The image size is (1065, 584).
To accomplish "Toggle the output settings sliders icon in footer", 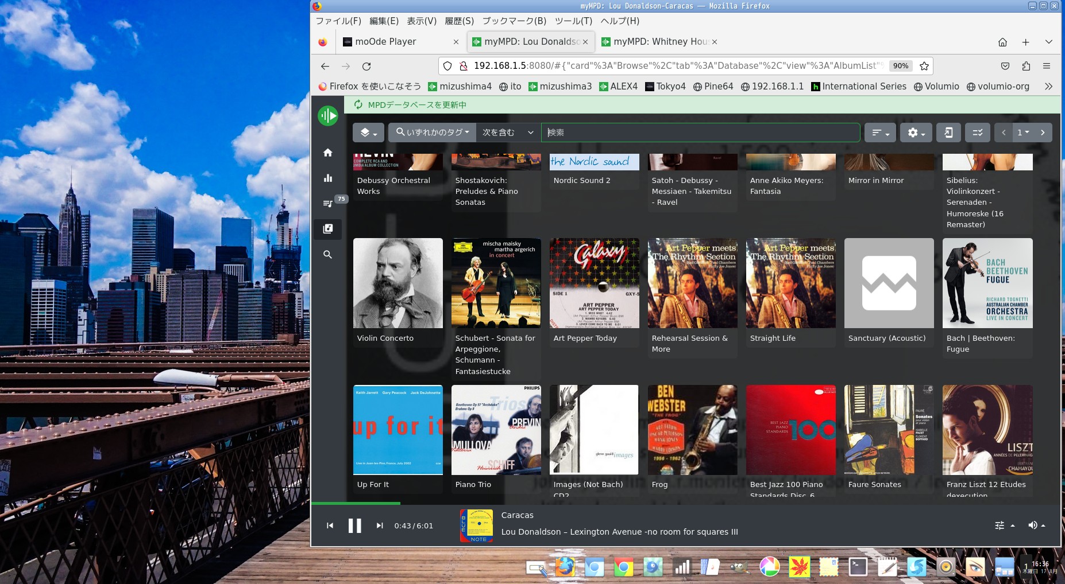I will pyautogui.click(x=999, y=525).
